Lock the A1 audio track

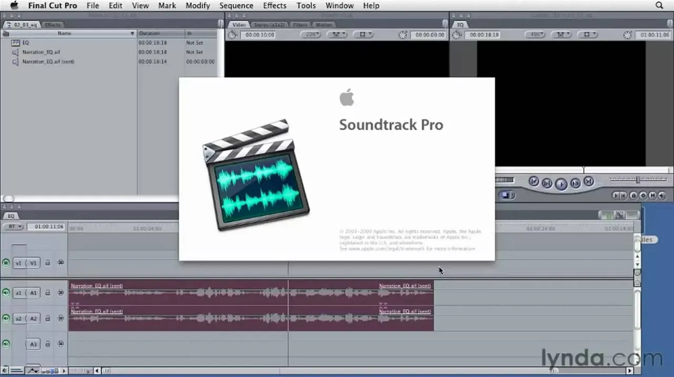tap(48, 293)
